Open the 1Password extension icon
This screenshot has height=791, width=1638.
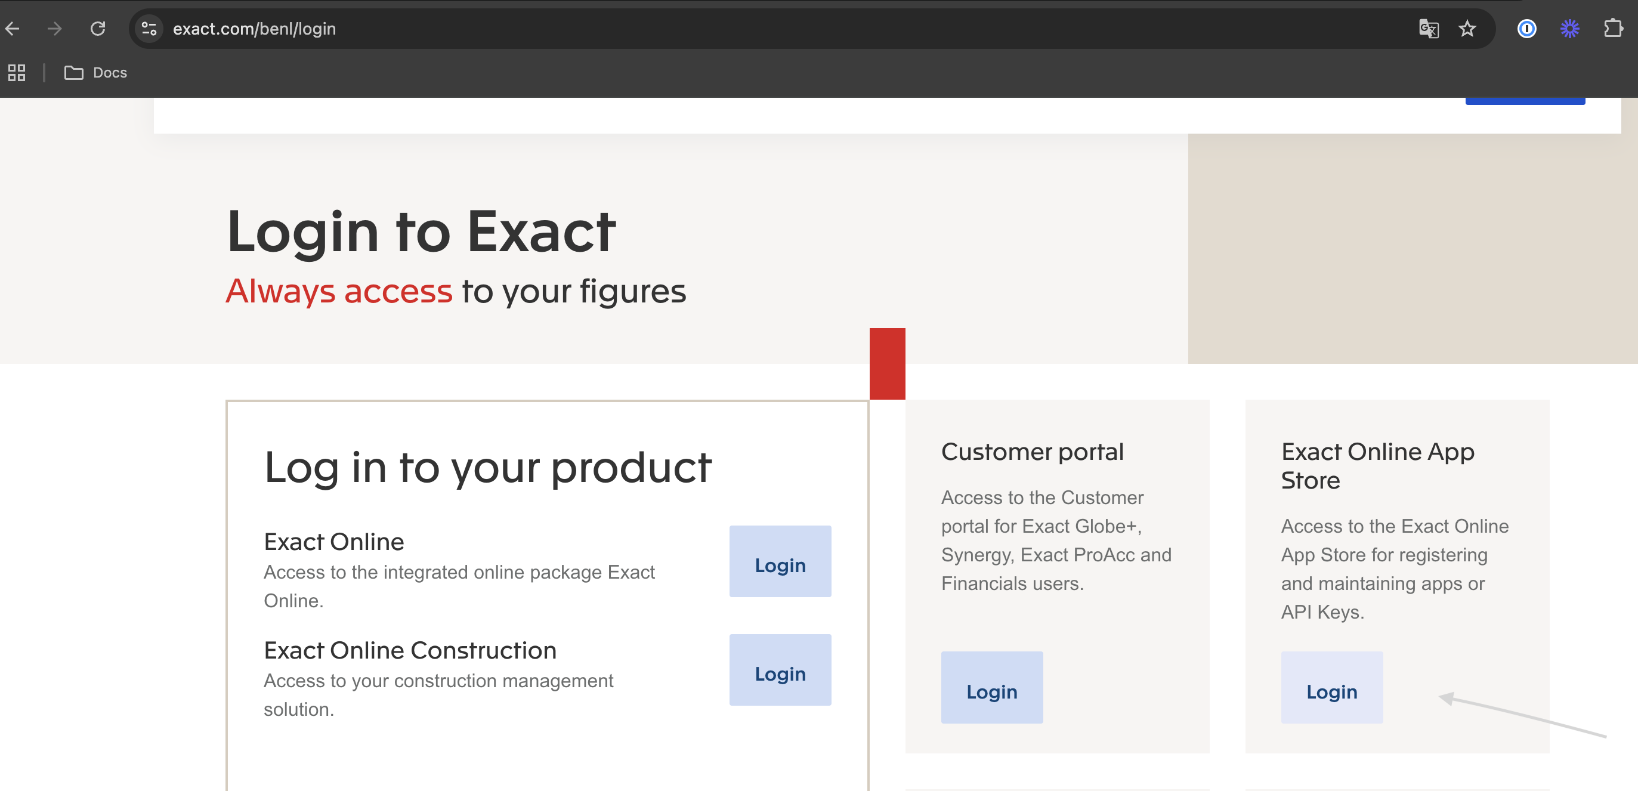pos(1526,29)
